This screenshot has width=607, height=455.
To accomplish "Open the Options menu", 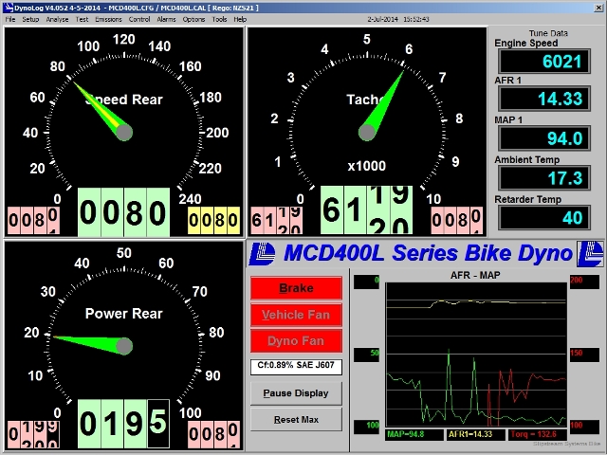I will 193,19.
